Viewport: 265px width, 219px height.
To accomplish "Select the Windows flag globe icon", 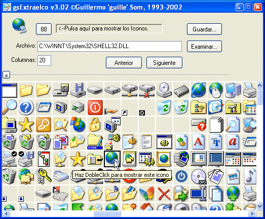I will tap(78, 124).
